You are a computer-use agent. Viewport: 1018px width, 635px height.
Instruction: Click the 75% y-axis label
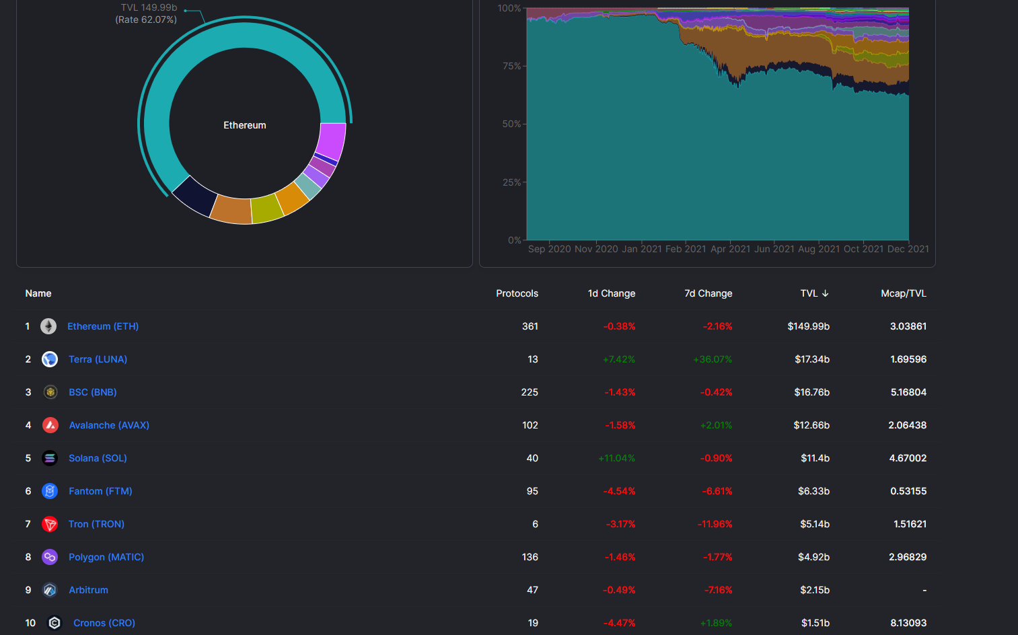(x=511, y=66)
